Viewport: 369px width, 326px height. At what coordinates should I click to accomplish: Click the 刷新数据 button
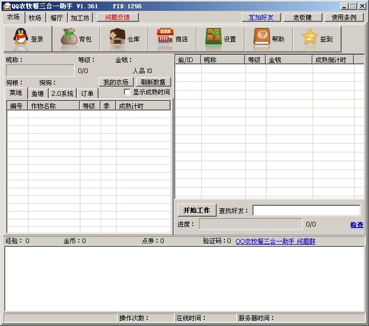pos(153,82)
